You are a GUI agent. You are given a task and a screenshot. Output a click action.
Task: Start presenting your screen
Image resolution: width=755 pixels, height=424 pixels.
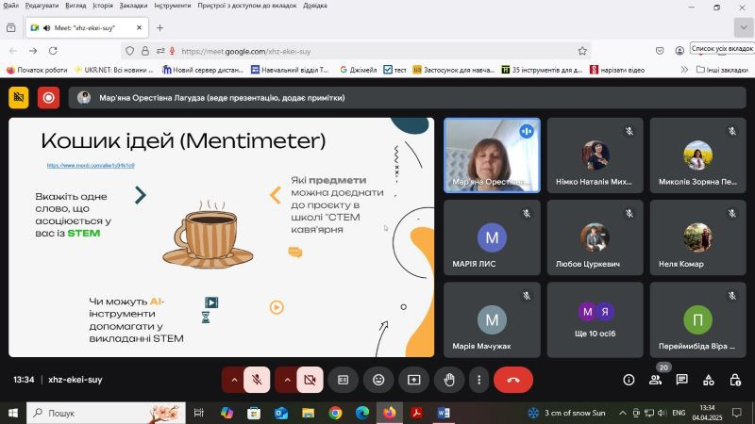[x=414, y=380]
